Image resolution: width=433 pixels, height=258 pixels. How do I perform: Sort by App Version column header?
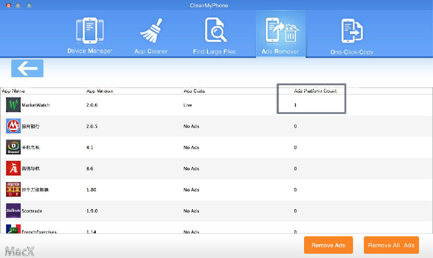pyautogui.click(x=99, y=91)
